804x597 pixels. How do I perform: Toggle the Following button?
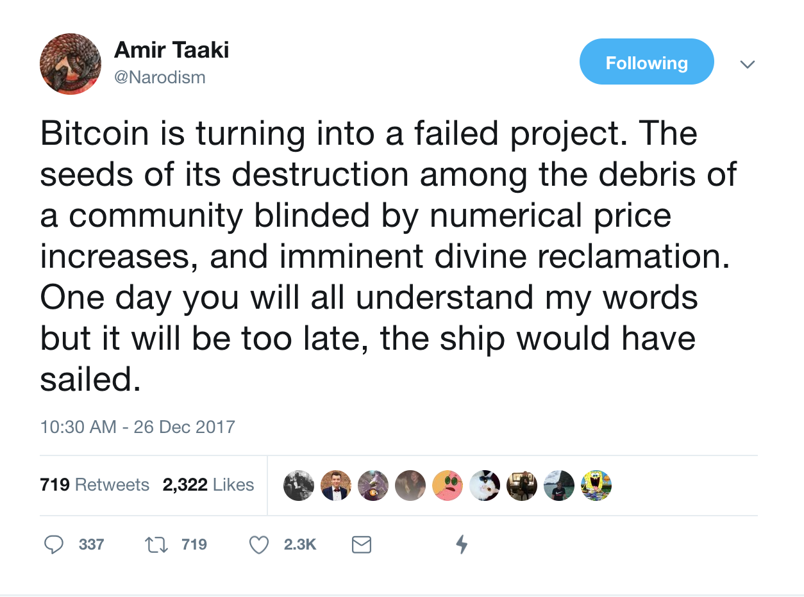click(x=646, y=62)
